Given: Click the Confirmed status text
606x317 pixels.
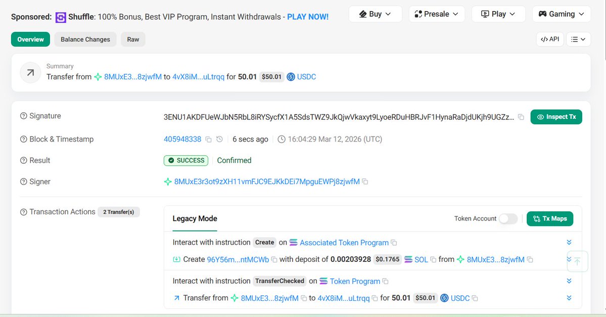Looking at the screenshot, I should click(x=234, y=160).
